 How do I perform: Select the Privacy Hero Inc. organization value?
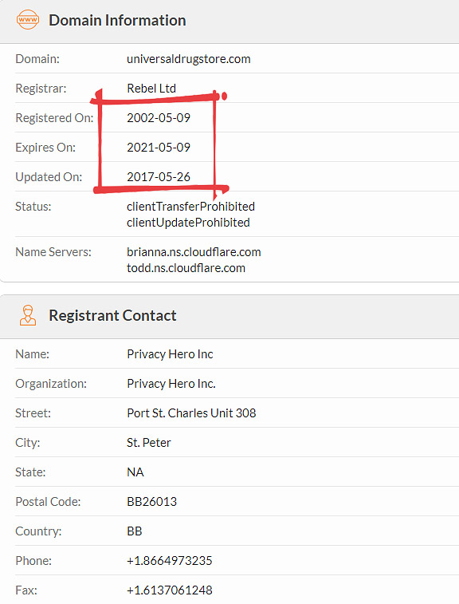pos(171,384)
